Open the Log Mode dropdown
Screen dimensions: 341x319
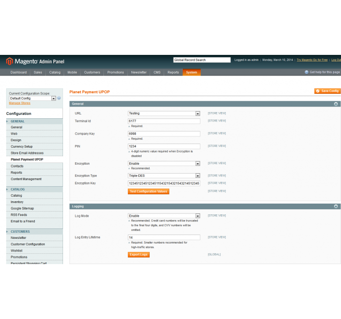click(164, 216)
